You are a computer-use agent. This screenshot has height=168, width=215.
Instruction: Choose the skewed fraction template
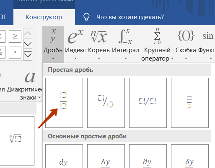(x=106, y=103)
